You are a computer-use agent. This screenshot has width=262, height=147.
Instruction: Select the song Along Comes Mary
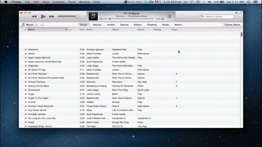pyautogui.click(x=38, y=86)
